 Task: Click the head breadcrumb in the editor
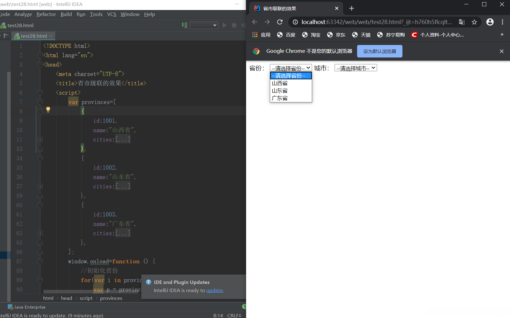(x=67, y=298)
